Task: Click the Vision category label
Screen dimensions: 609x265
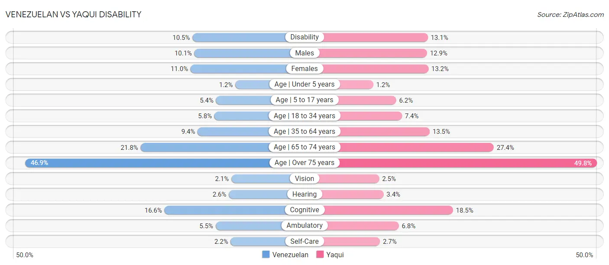Action: click(304, 178)
